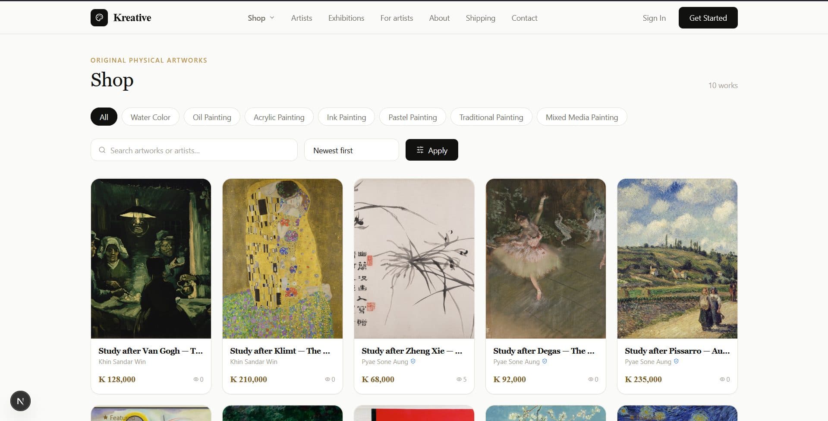This screenshot has height=421, width=828.
Task: Click the filter sliders icon on Apply
Action: click(420, 150)
